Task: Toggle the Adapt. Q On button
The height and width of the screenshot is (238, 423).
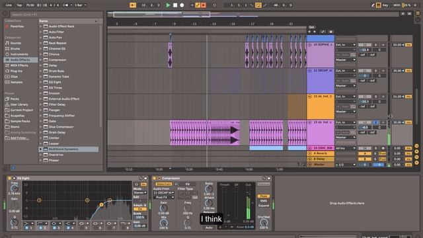Action: coord(140,209)
